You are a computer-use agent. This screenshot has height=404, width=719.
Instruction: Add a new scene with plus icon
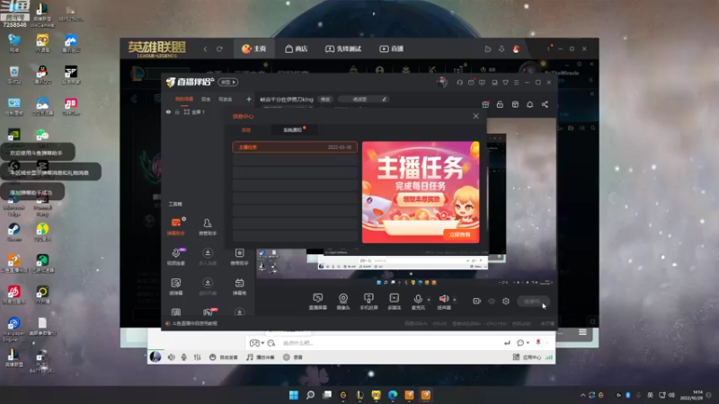tap(249, 99)
